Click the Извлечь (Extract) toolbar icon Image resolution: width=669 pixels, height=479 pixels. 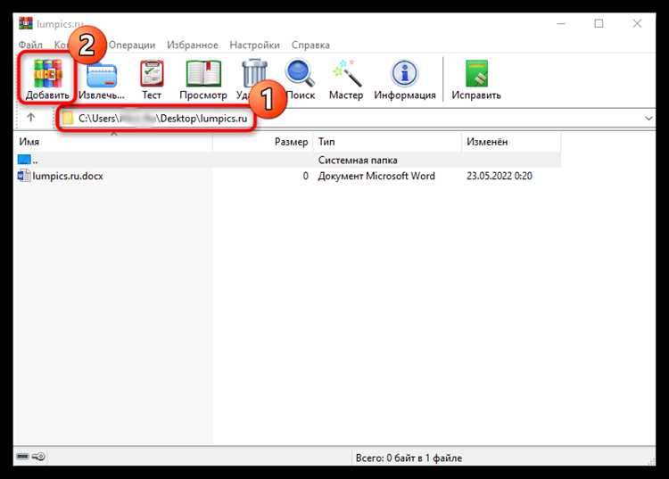pos(102,75)
